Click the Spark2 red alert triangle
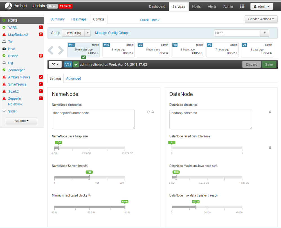 coord(4,91)
